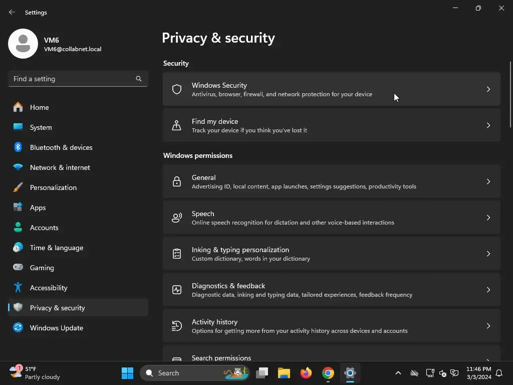Select System in the sidebar

coord(78,127)
